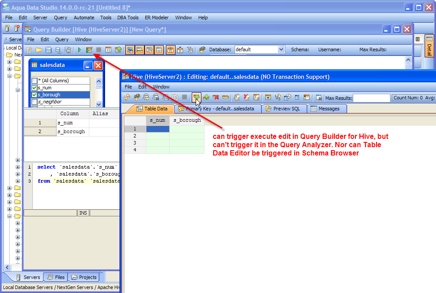Click the scroll script icon in editor toolbar

coord(237,97)
